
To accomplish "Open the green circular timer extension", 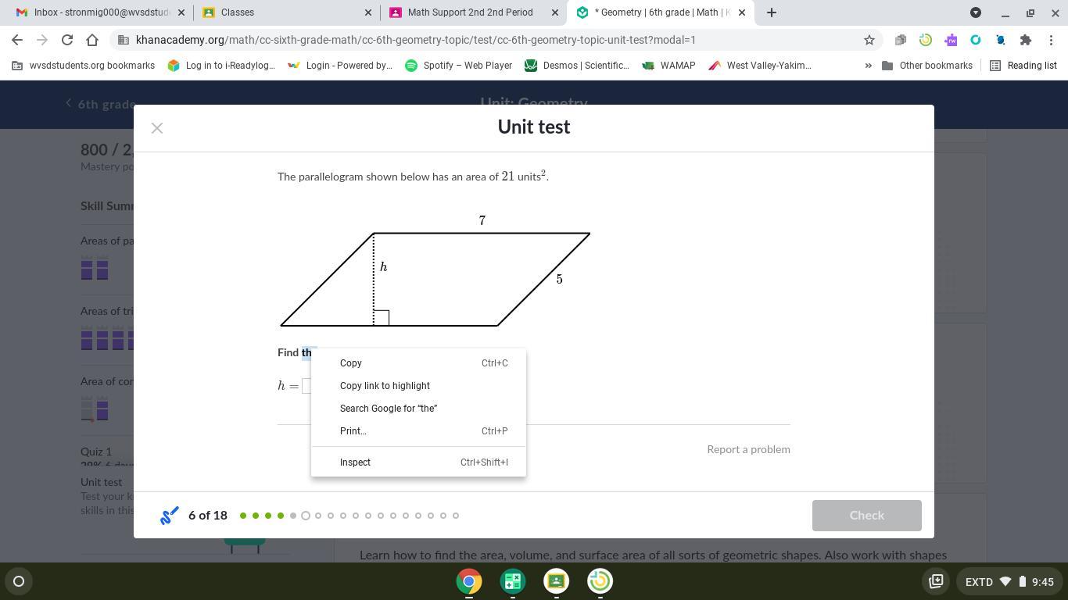I will click(x=926, y=40).
